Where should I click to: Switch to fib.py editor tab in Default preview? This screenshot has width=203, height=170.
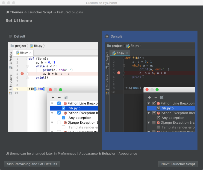[23, 53]
